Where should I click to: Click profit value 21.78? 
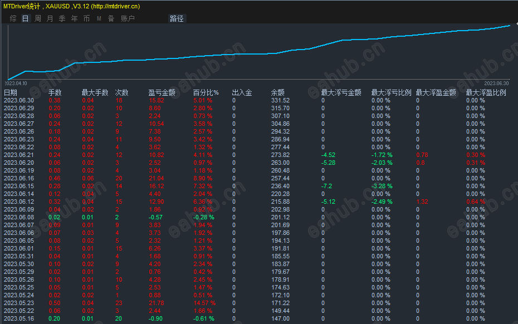157,303
